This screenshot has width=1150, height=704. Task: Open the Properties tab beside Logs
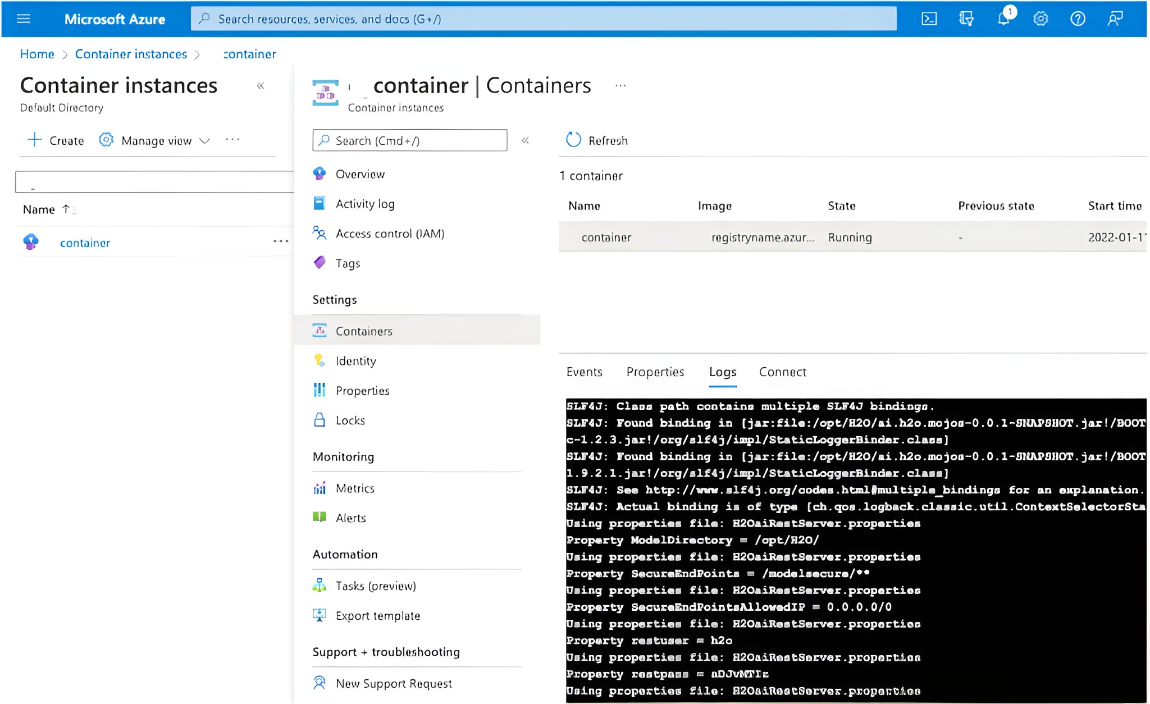point(655,372)
